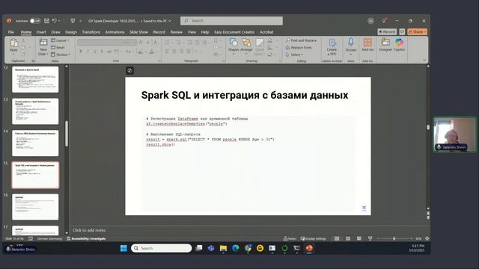Expand the Layout dropdown
The image size is (479, 269).
coord(60,40)
